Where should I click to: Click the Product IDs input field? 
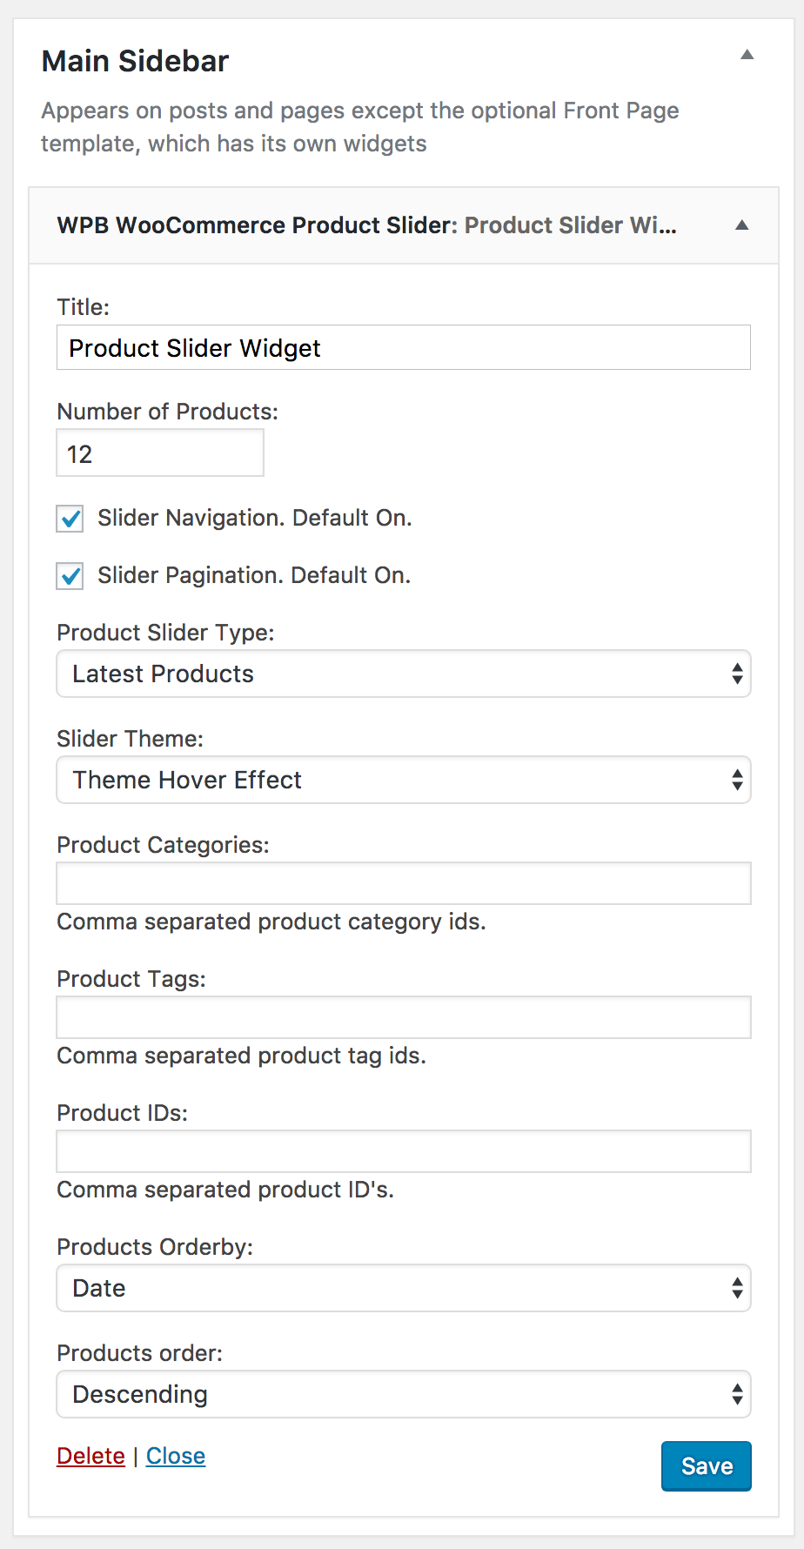click(x=404, y=1151)
